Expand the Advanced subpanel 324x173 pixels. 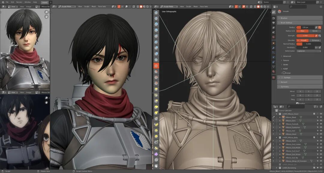pyautogui.click(x=287, y=56)
